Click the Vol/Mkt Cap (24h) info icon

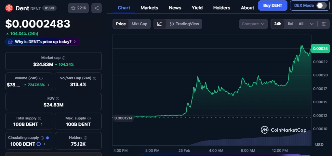point(95,78)
